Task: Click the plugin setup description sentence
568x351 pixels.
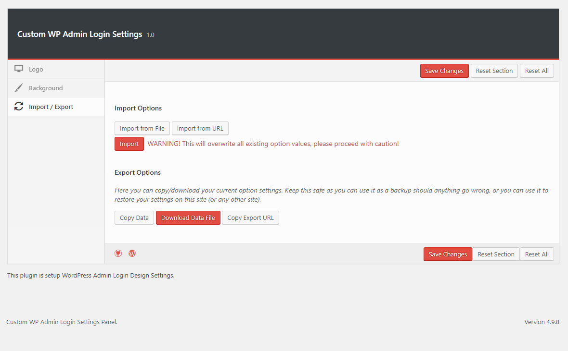Action: click(91, 276)
